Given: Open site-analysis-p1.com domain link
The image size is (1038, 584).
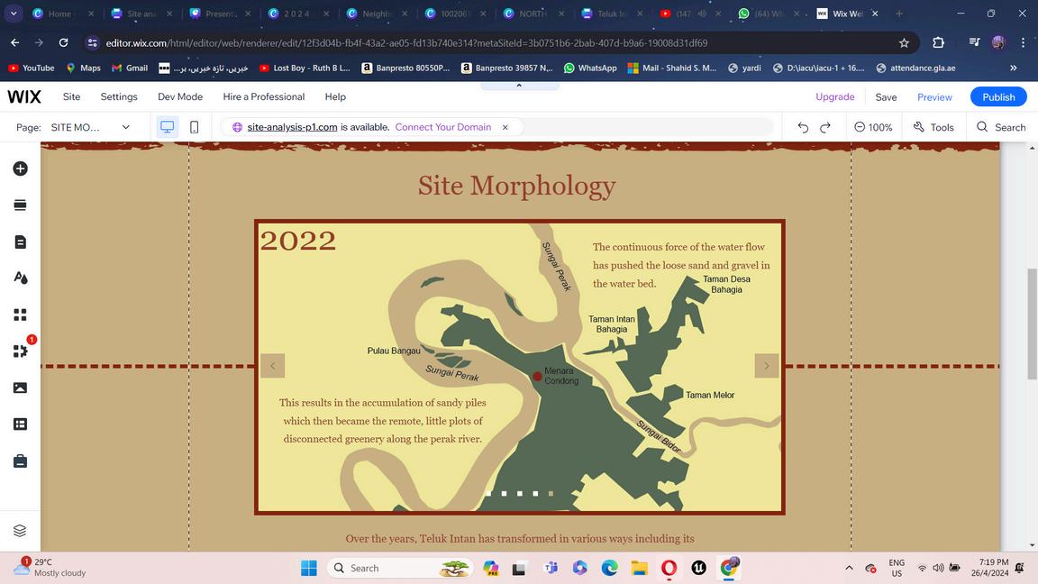Looking at the screenshot, I should click(x=293, y=127).
